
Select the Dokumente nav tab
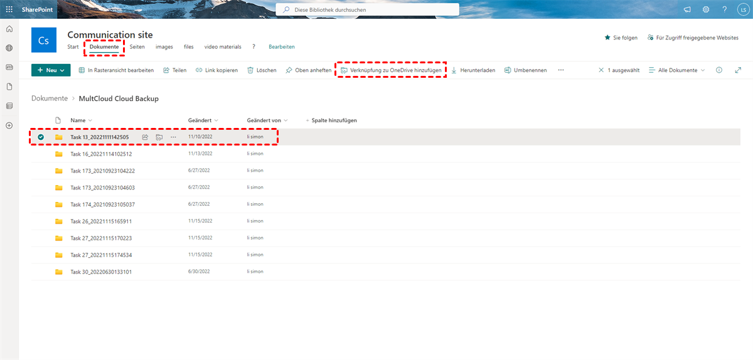(x=104, y=47)
